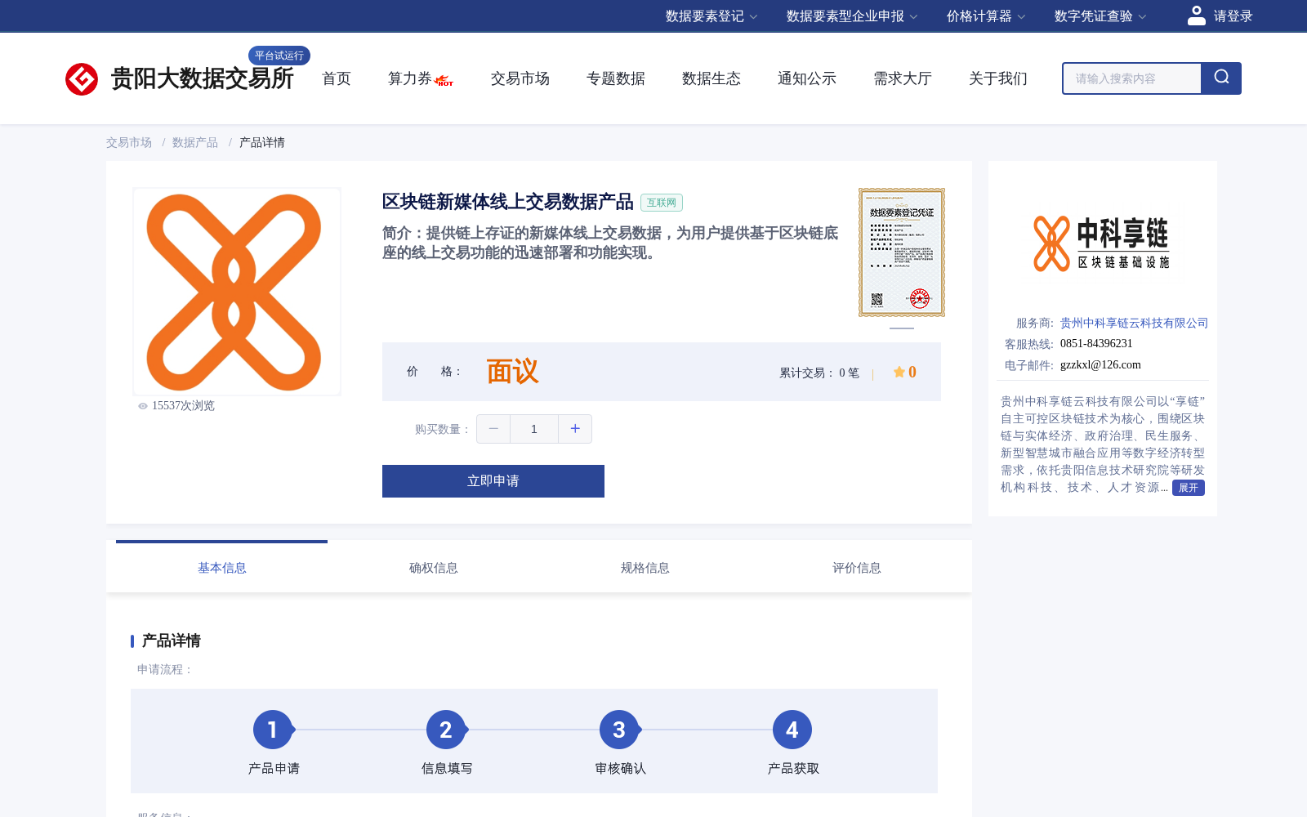
Task: Expand the 数字凭证查验 dropdown
Action: tap(1100, 16)
